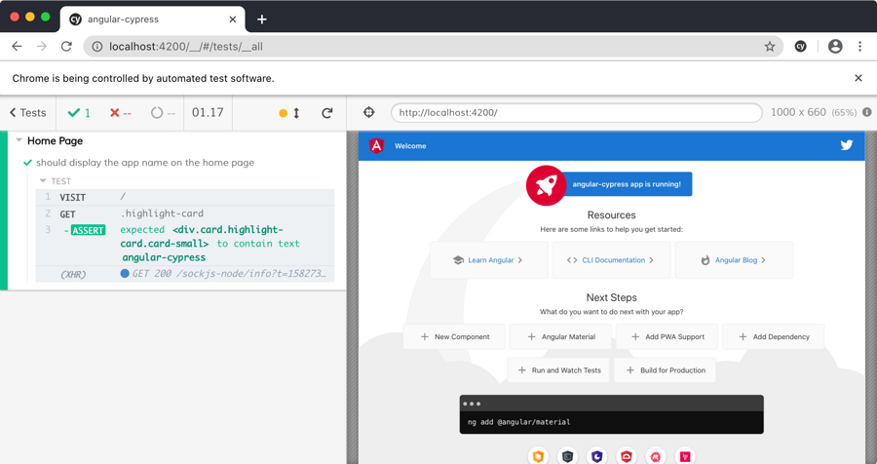Viewport: 877px width, 464px height.
Task: Close the angular-cypress tab
Action: coord(233,19)
